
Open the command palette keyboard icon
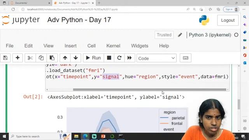pyautogui.click(x=186, y=58)
